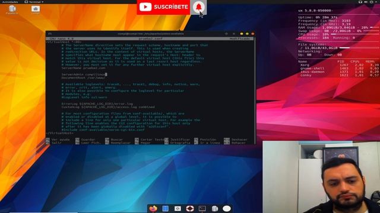Open the Terminal app menu in top bar
Screen dimensions: 380x213
(34, 2)
